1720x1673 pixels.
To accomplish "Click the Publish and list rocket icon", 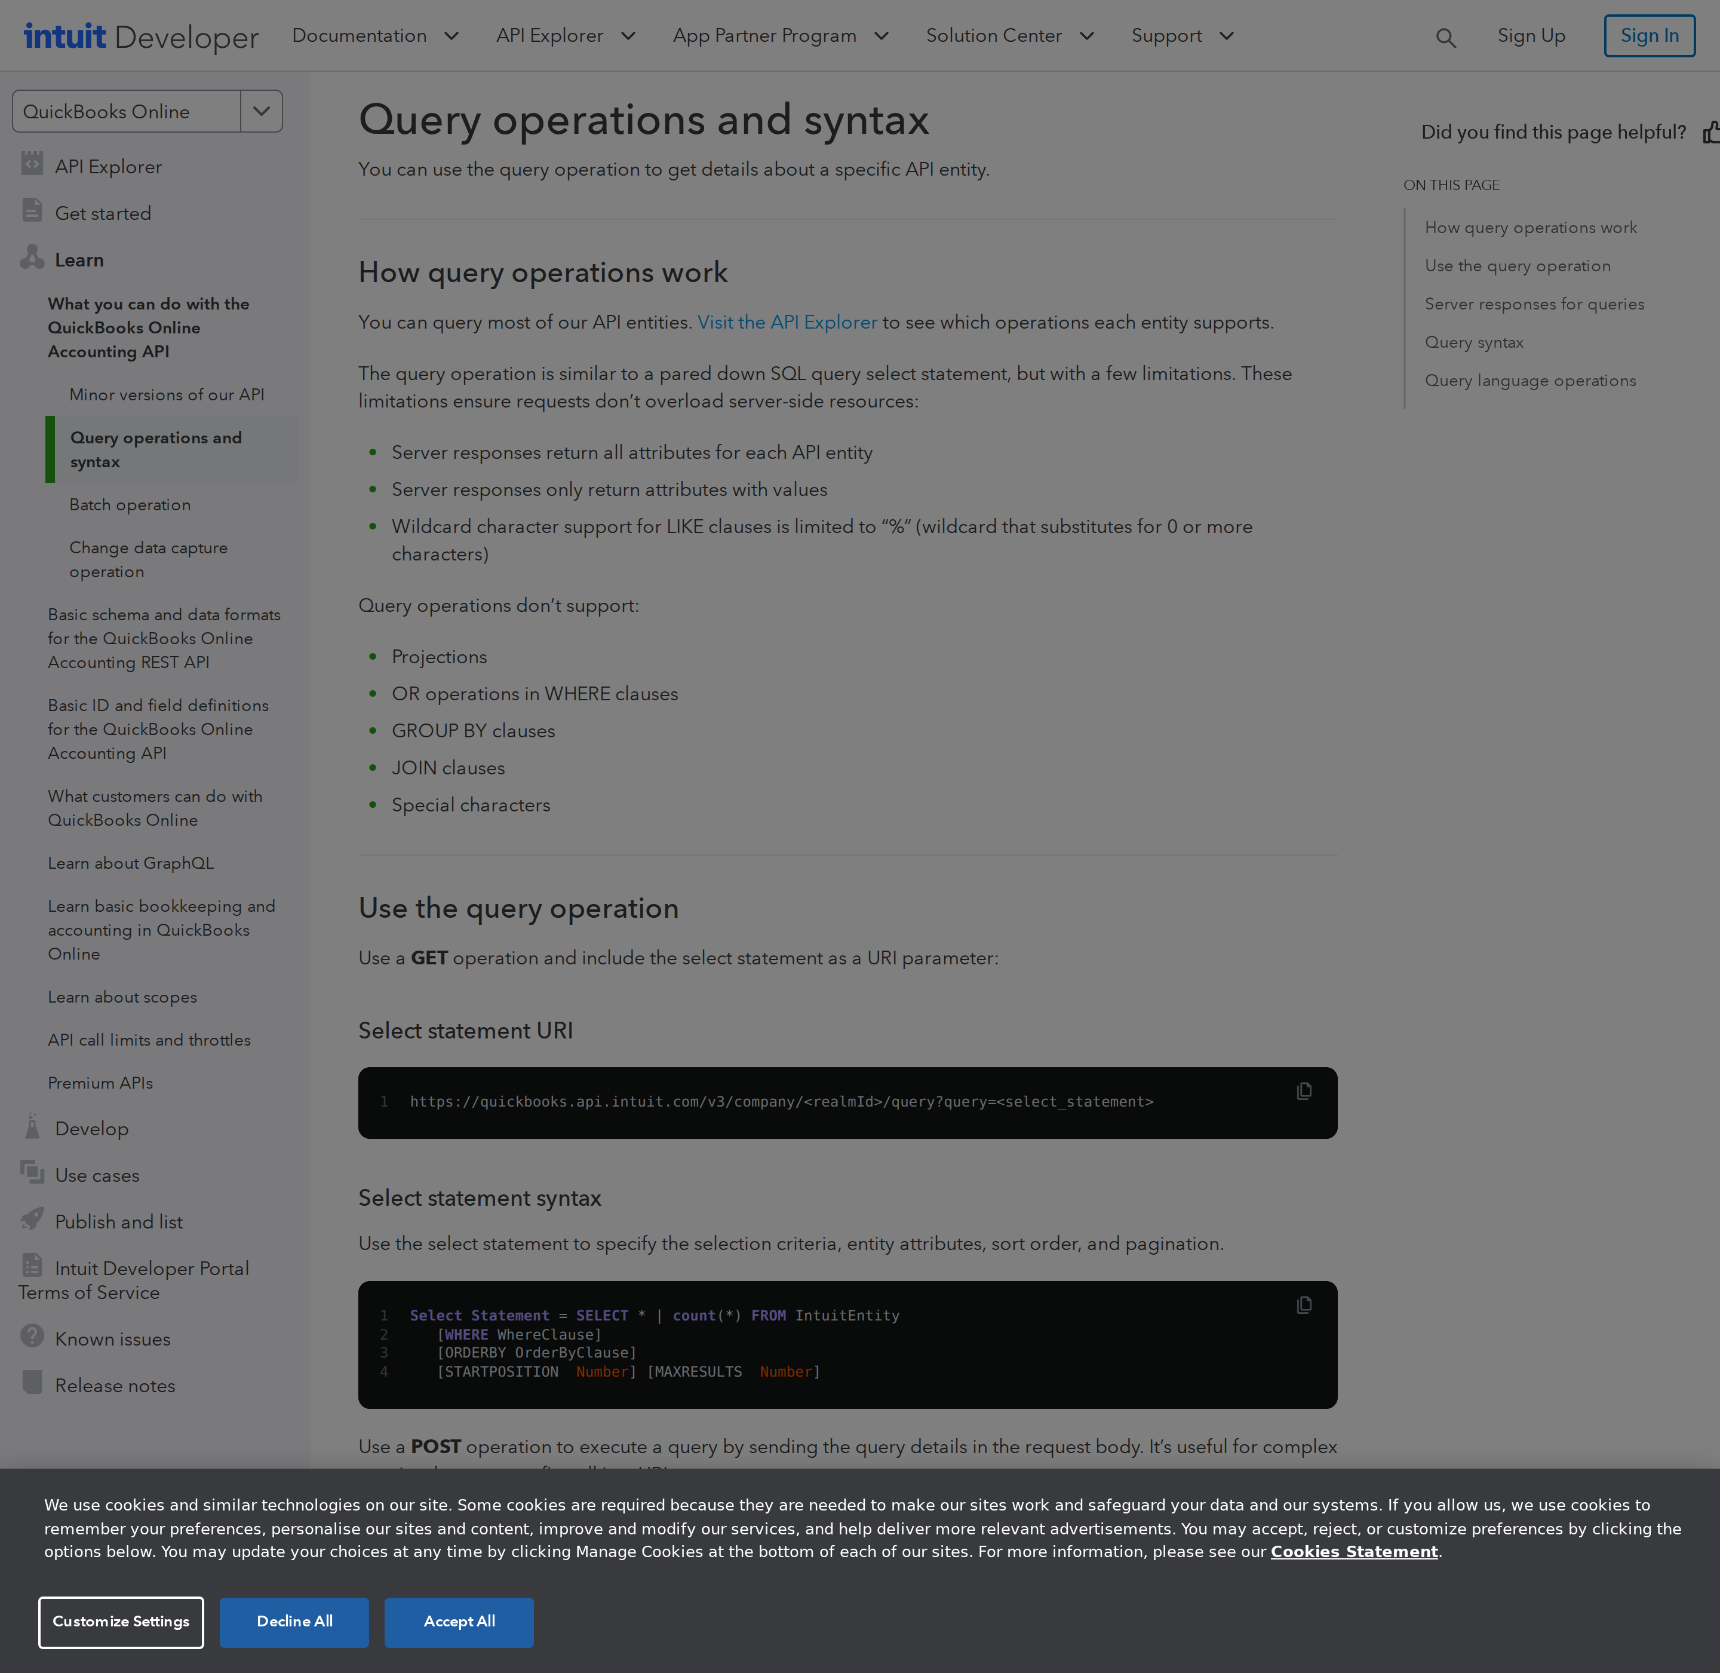I will (32, 1219).
